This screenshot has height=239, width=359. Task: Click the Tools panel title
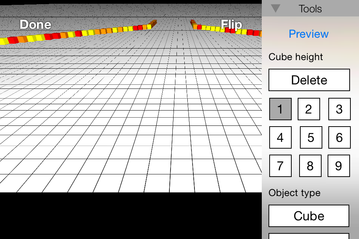pos(310,9)
